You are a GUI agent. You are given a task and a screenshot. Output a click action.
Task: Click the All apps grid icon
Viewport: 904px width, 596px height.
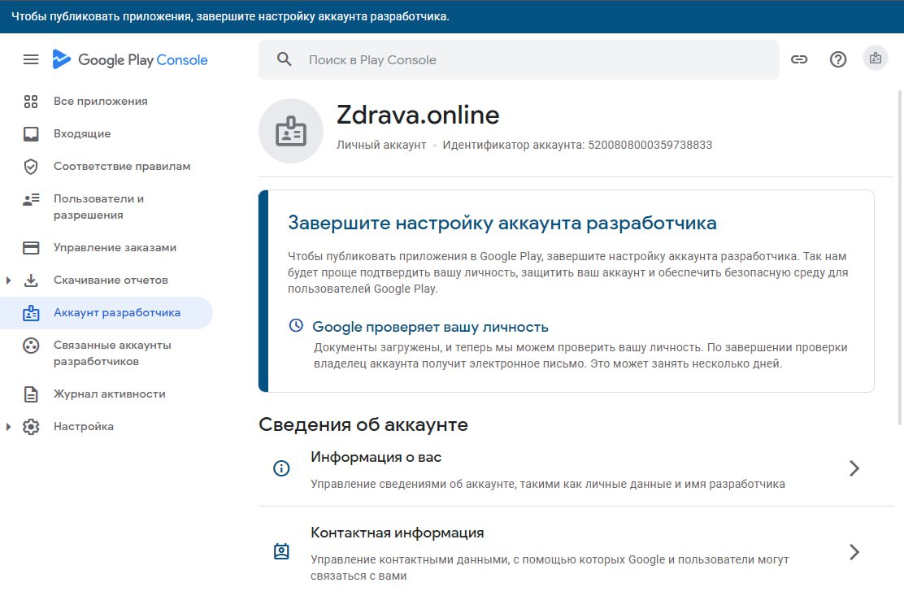coord(31,102)
